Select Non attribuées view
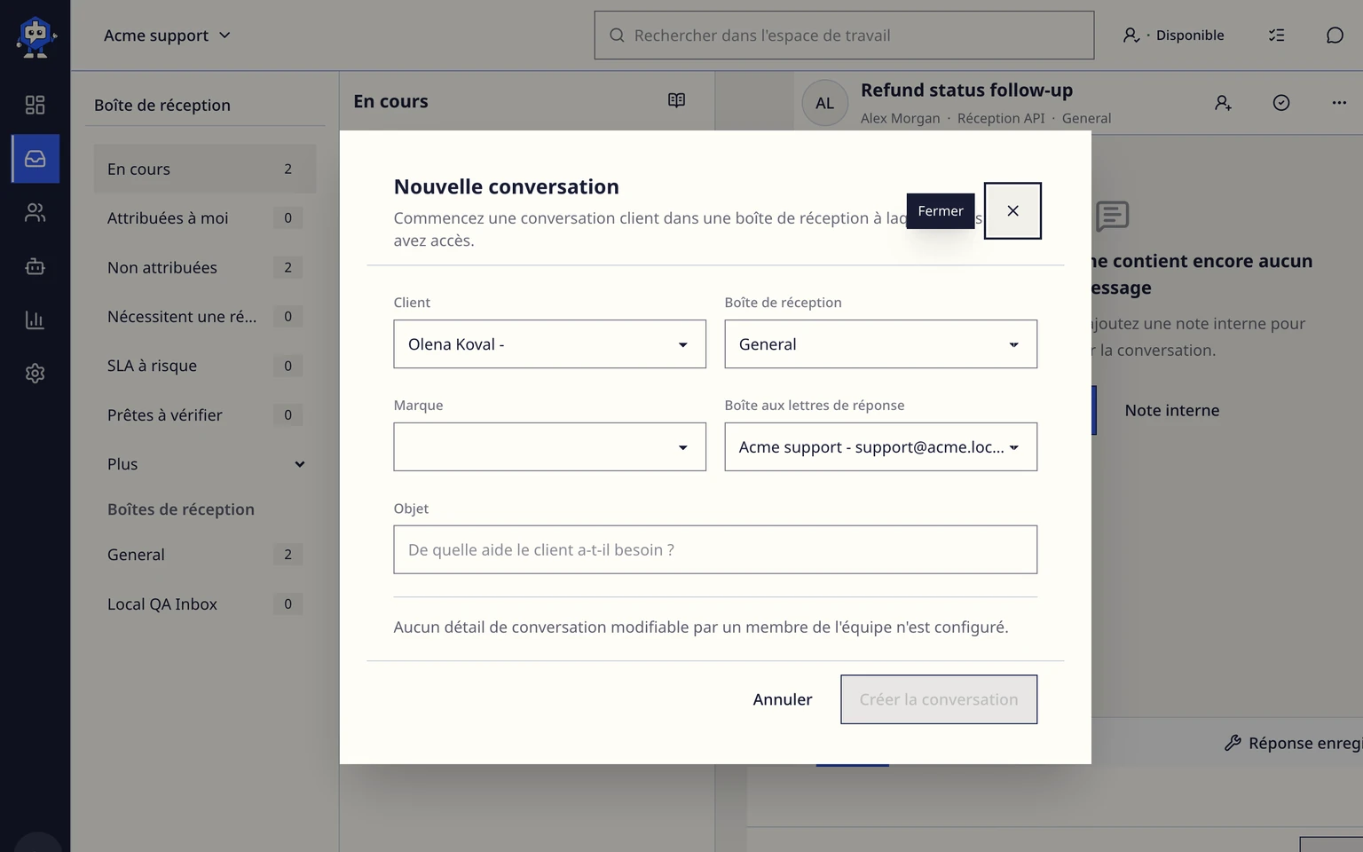The height and width of the screenshot is (852, 1363). 205,267
